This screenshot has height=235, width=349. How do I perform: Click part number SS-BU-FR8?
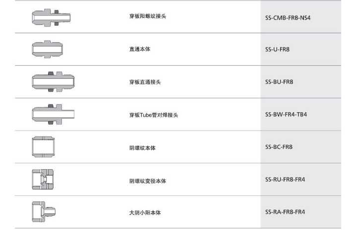click(279, 82)
